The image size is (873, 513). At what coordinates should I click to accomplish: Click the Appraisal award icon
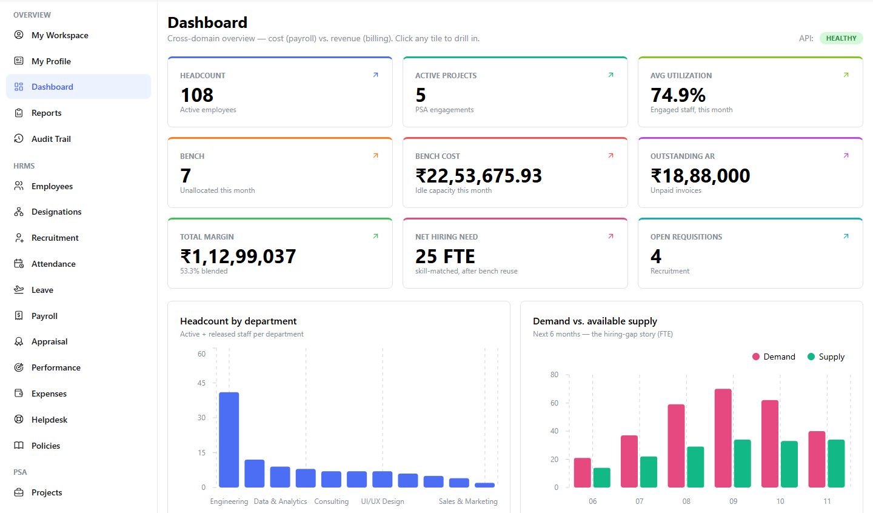[19, 341]
